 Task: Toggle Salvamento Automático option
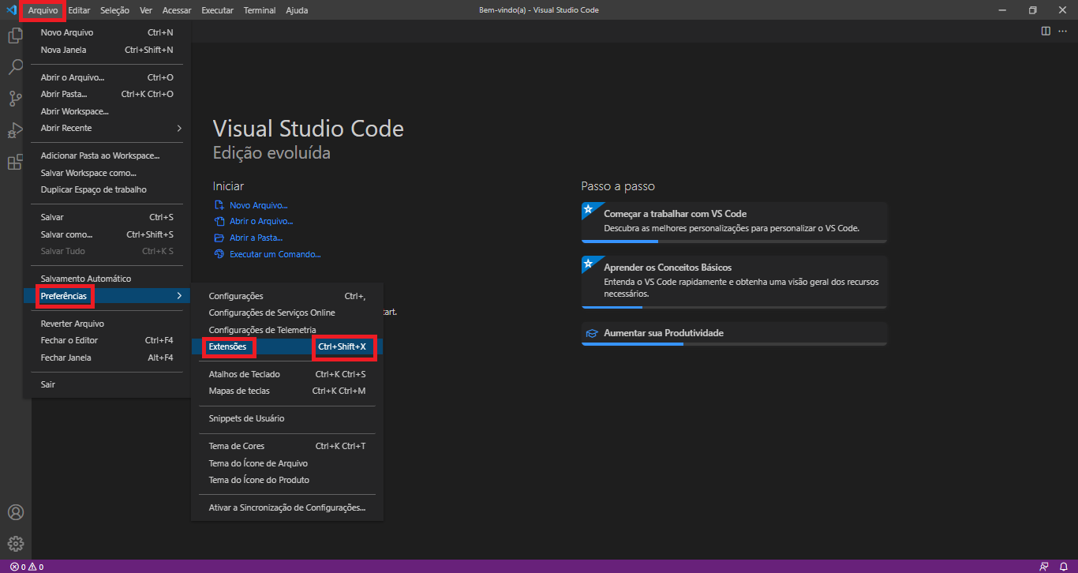[107, 279]
